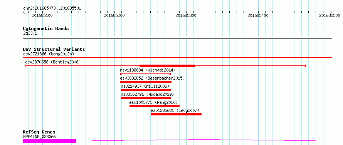Select the red bar under nsv214937

point(146,90)
